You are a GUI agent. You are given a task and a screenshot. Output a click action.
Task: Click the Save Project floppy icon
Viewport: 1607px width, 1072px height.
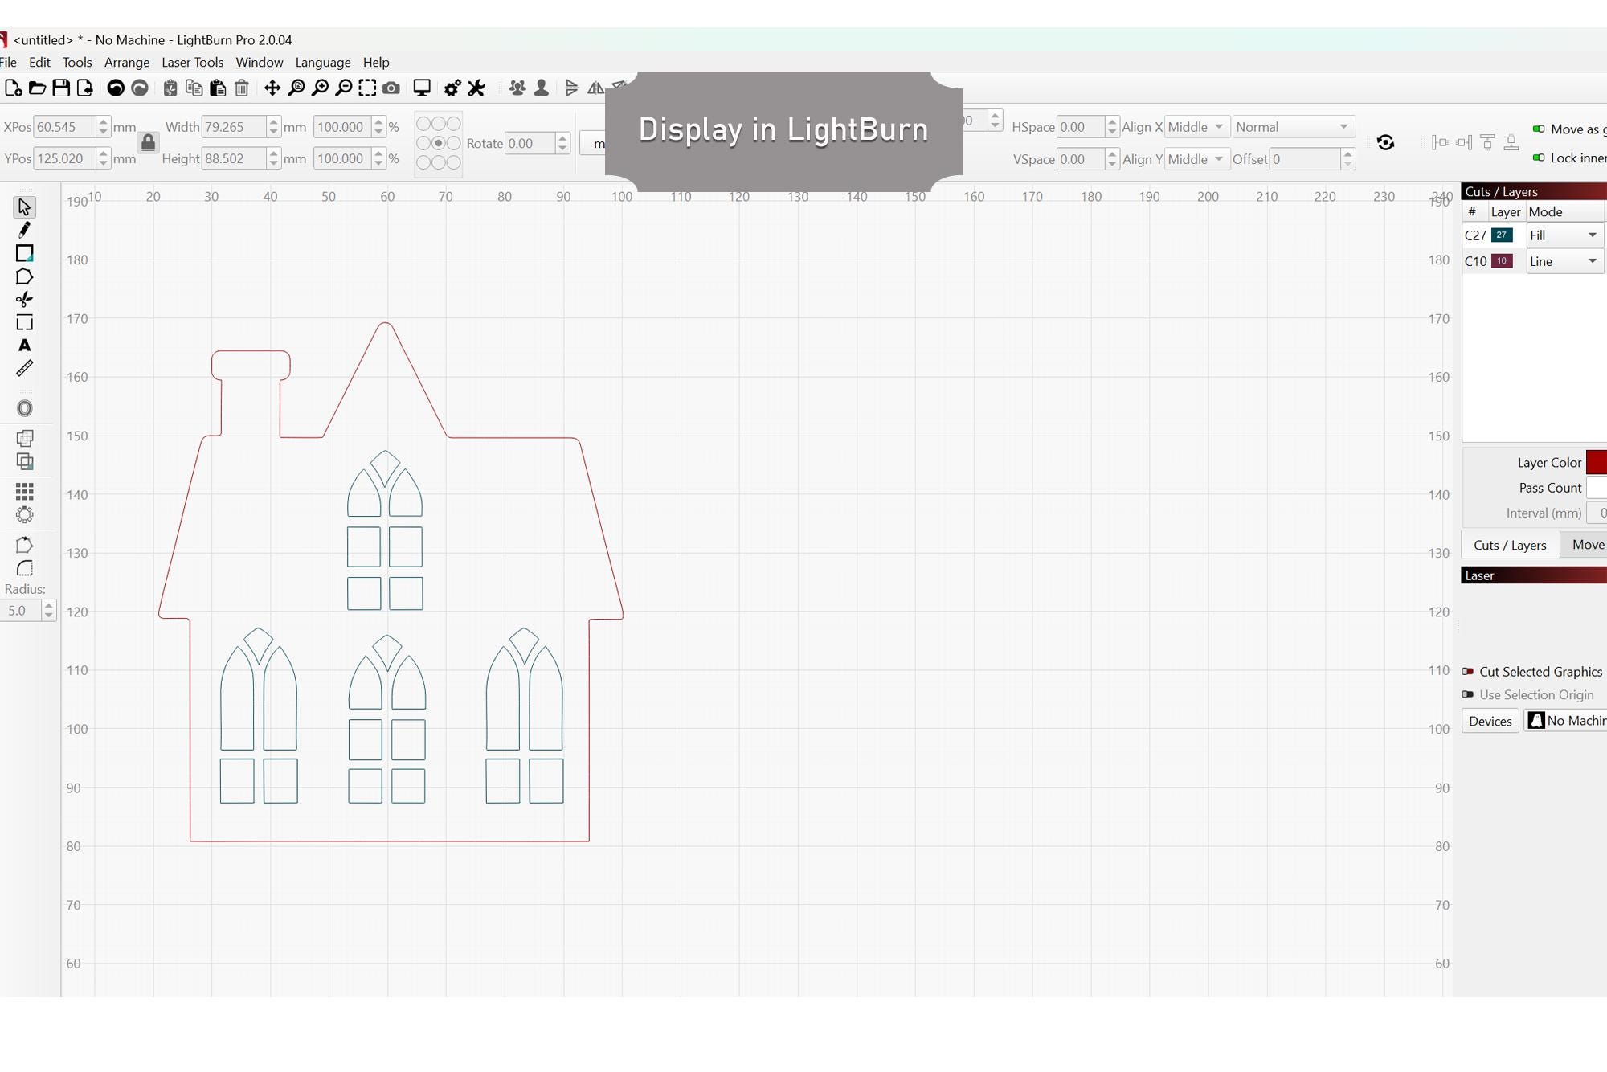tap(61, 88)
